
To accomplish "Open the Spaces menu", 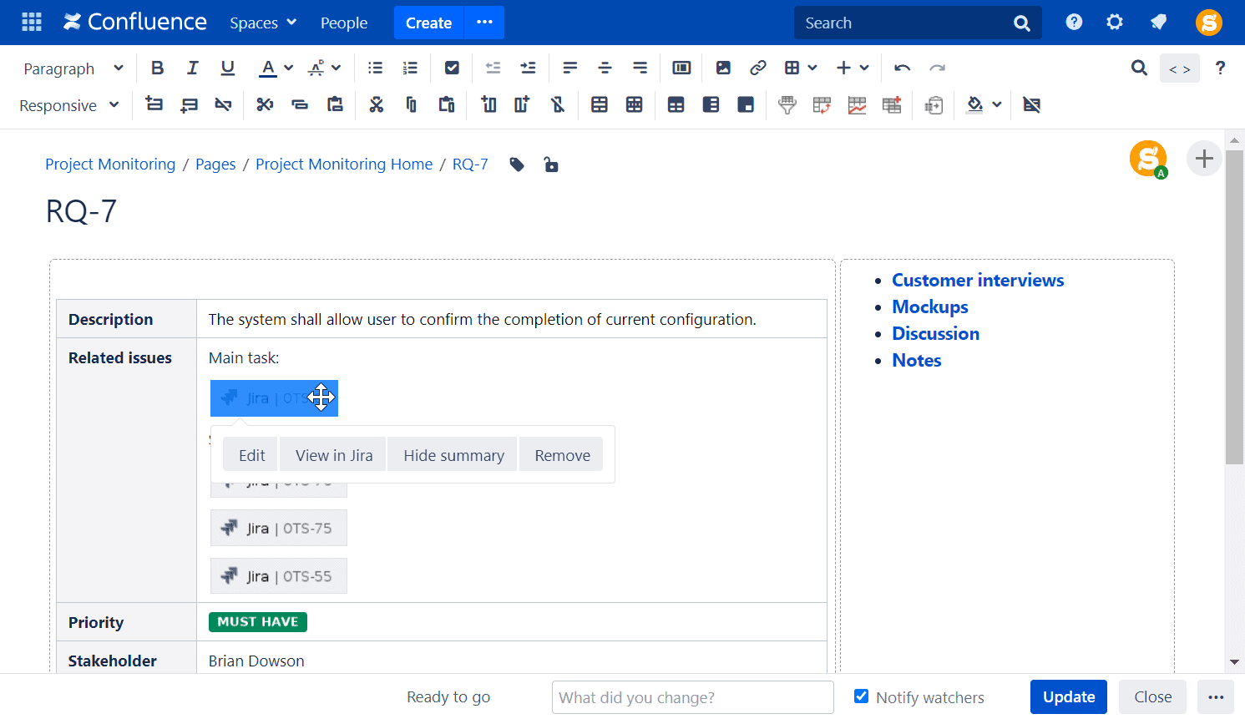I will coord(262,23).
